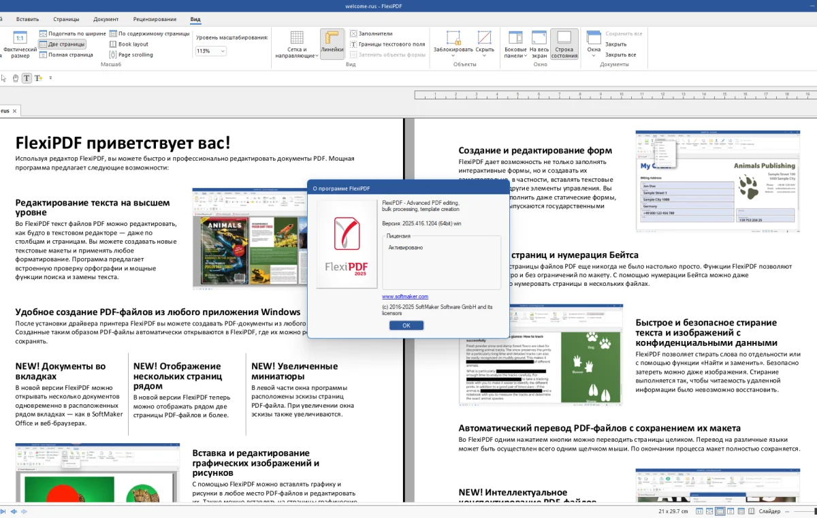Toggle the Заполнители checkbox
The width and height of the screenshot is (817, 518).
[372, 33]
